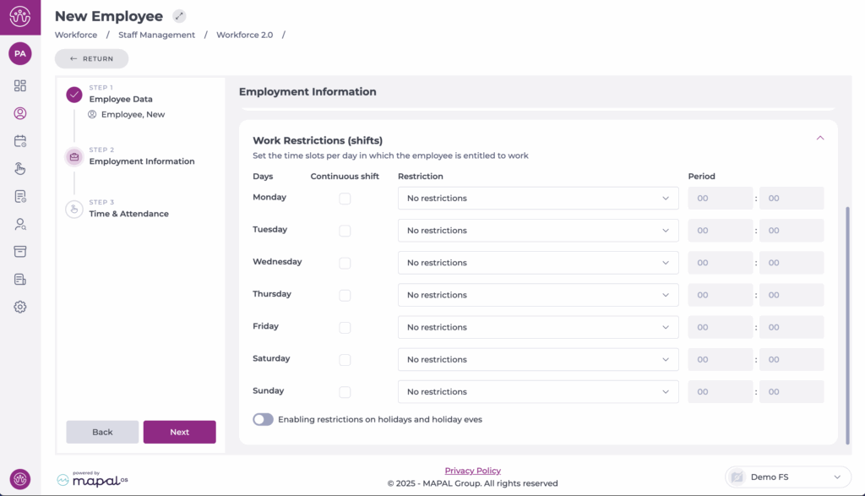The image size is (865, 496).
Task: Check the Friday continuous shift box
Action: (x=345, y=327)
